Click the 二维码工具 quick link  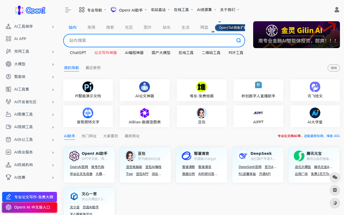[x=211, y=53]
